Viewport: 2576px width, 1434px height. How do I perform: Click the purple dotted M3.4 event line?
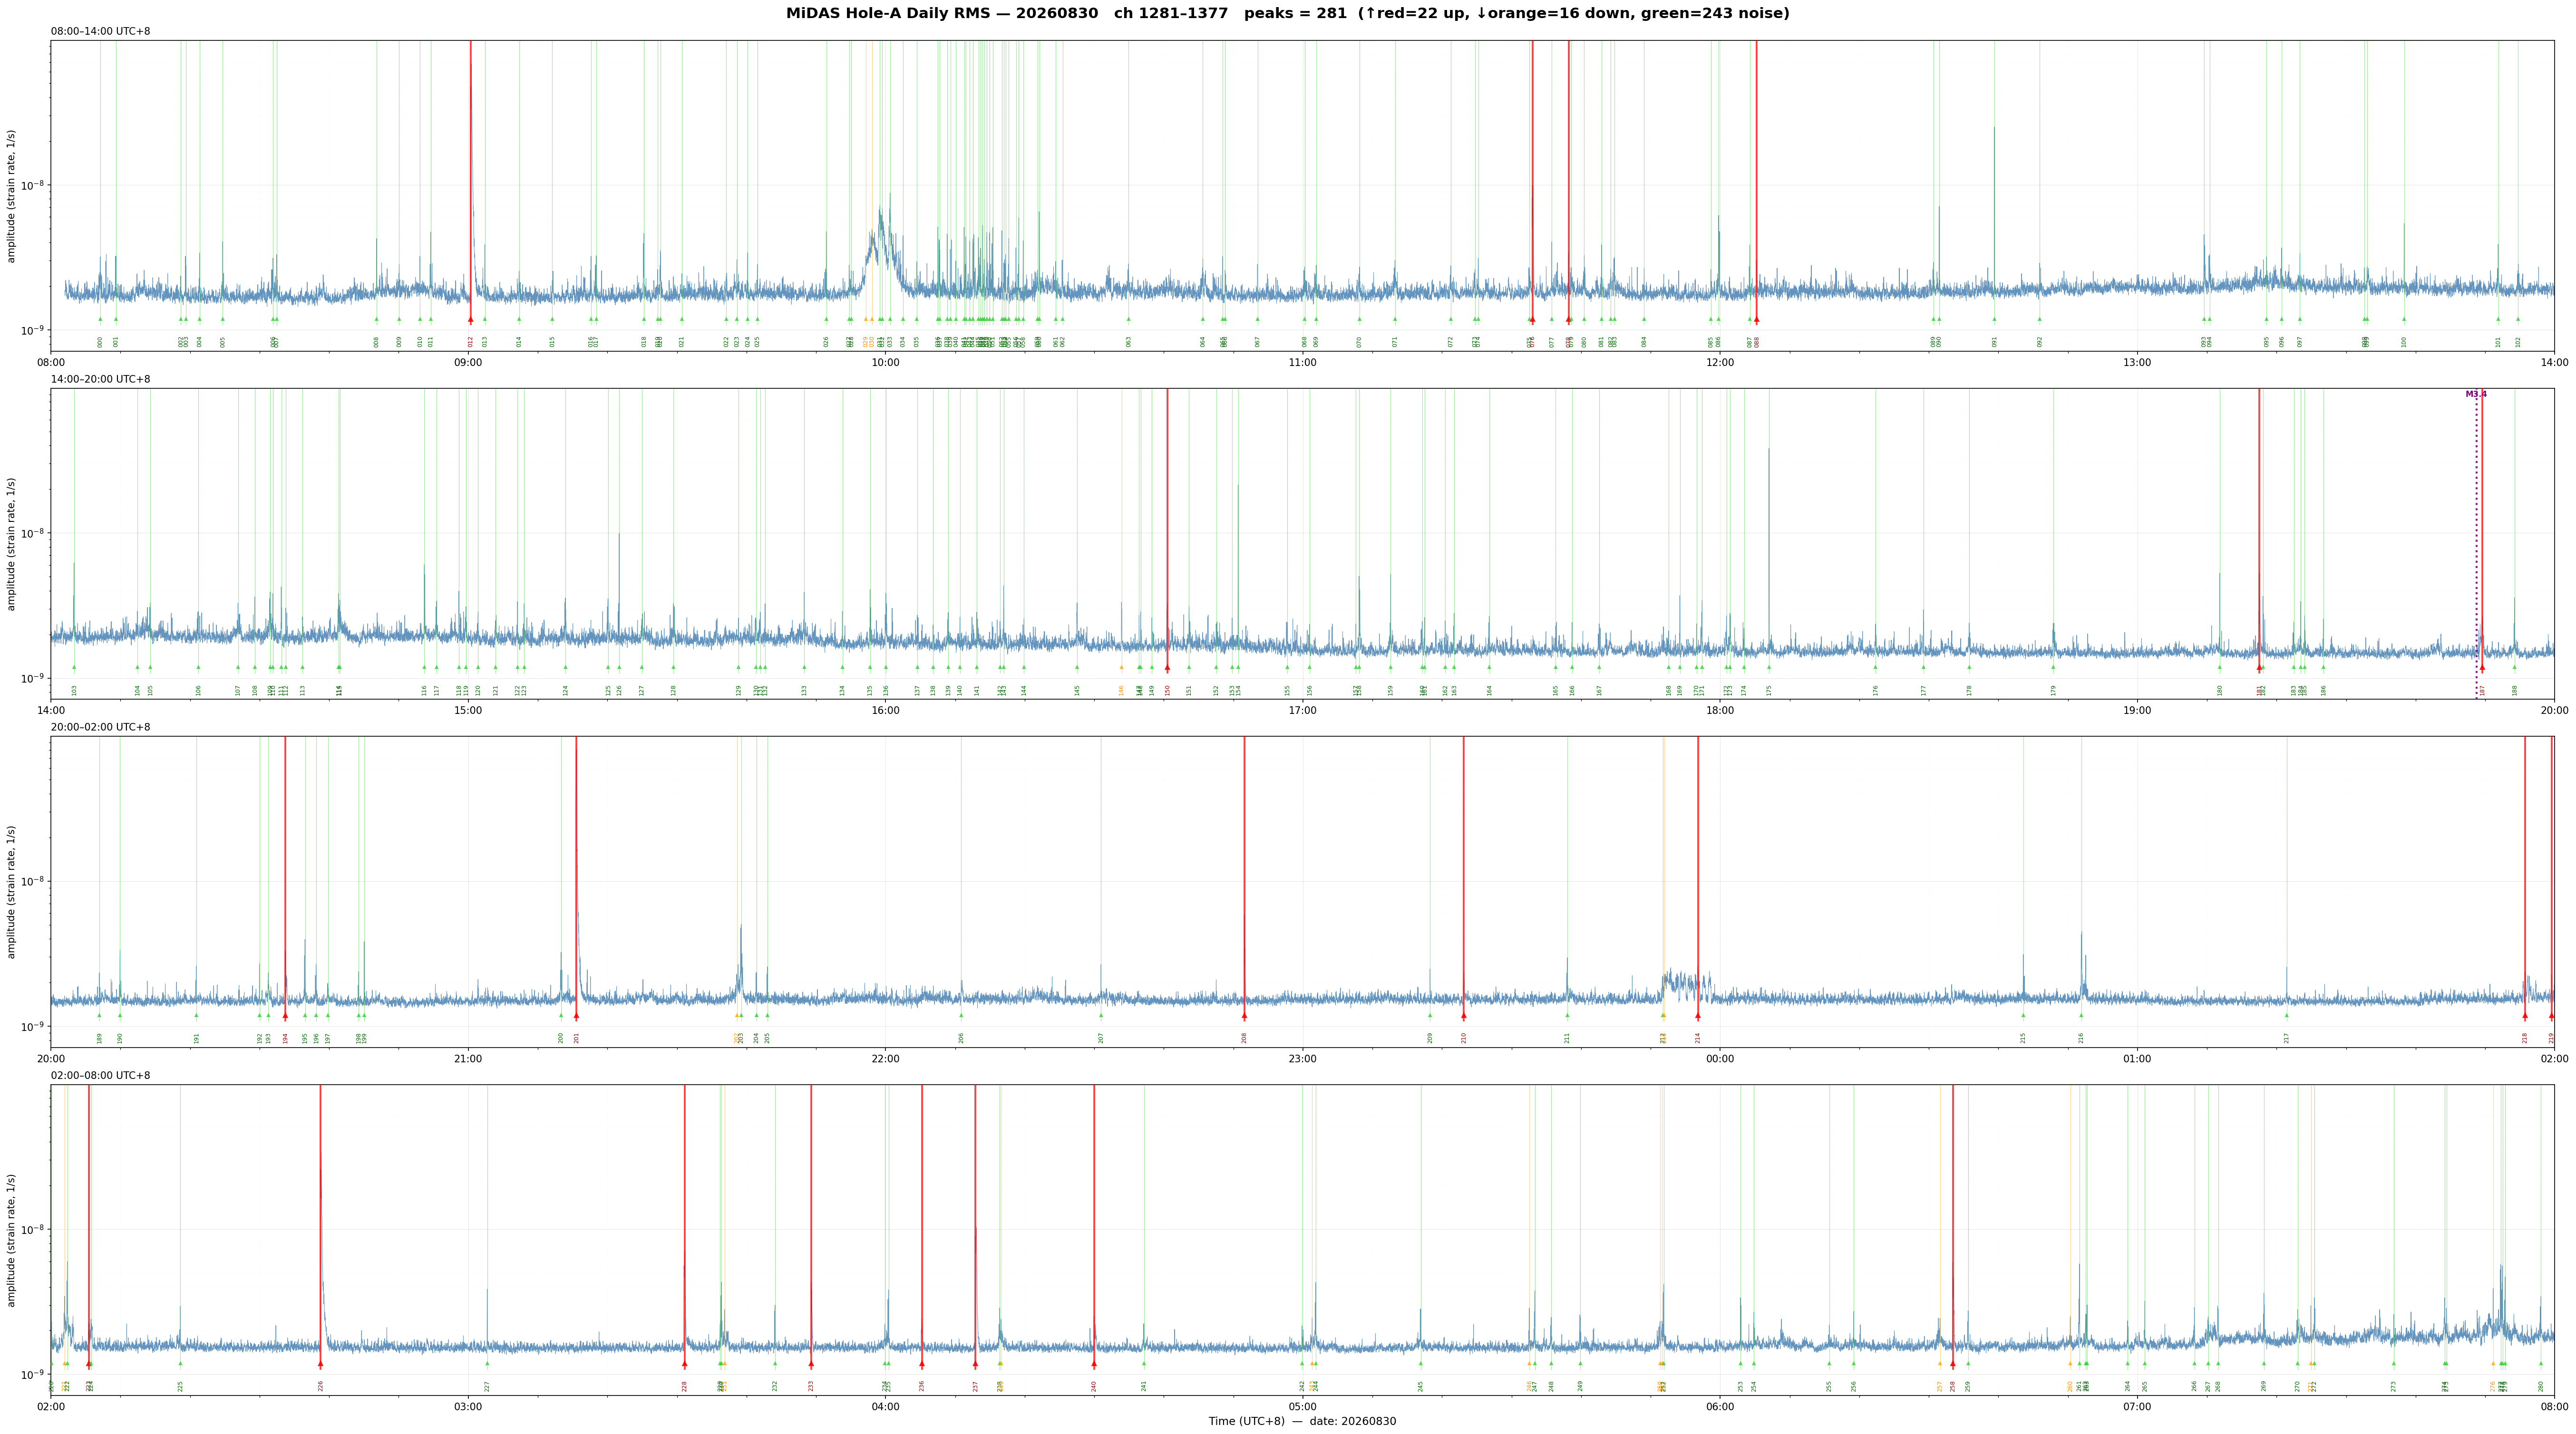(2477, 545)
